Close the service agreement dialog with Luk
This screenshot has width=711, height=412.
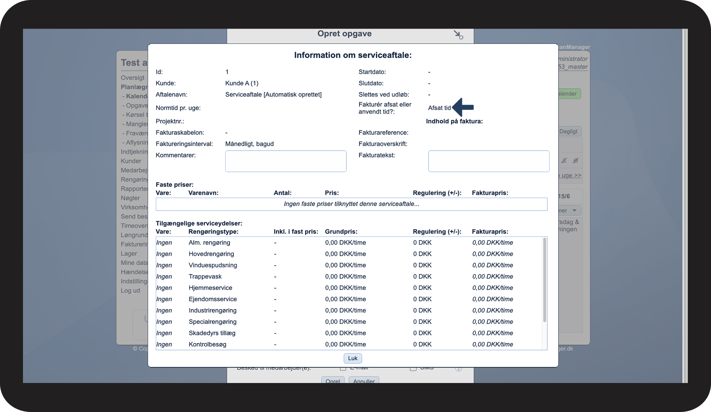click(x=353, y=358)
